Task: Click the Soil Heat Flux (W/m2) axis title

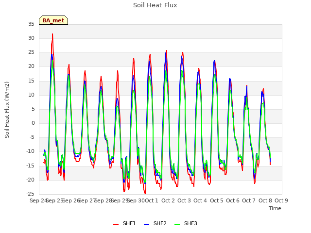Action: coord(7,110)
